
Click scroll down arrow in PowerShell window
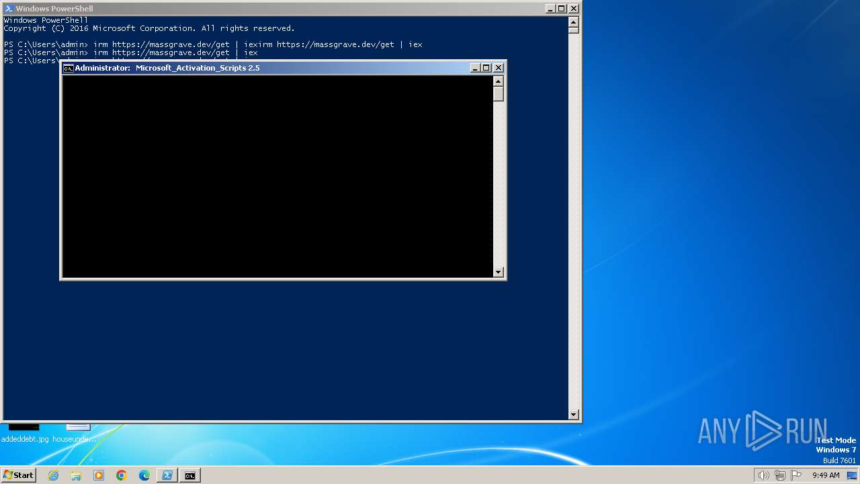(574, 415)
